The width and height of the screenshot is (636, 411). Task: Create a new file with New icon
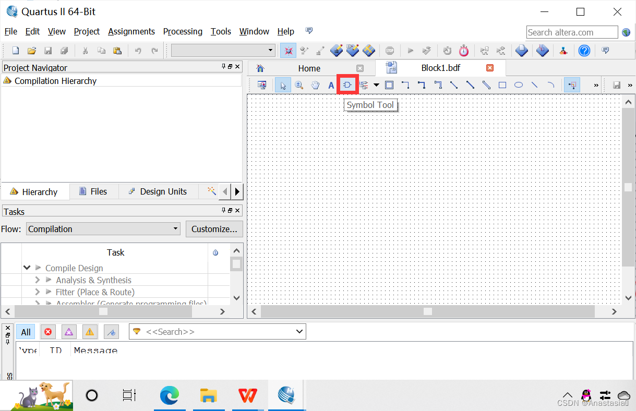tap(16, 51)
